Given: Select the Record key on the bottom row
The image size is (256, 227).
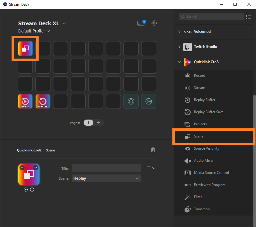Looking at the screenshot, I should click(x=131, y=101).
